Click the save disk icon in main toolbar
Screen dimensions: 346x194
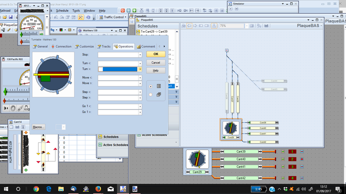[10, 17]
